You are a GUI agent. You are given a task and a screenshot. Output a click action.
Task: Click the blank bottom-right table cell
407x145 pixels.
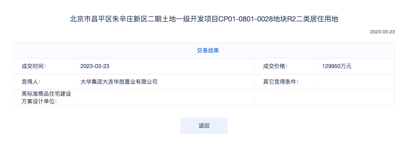point(325,98)
